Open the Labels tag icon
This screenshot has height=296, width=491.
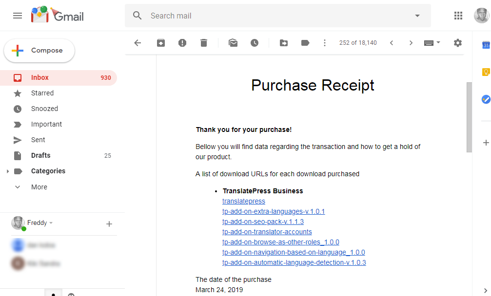[305, 43]
